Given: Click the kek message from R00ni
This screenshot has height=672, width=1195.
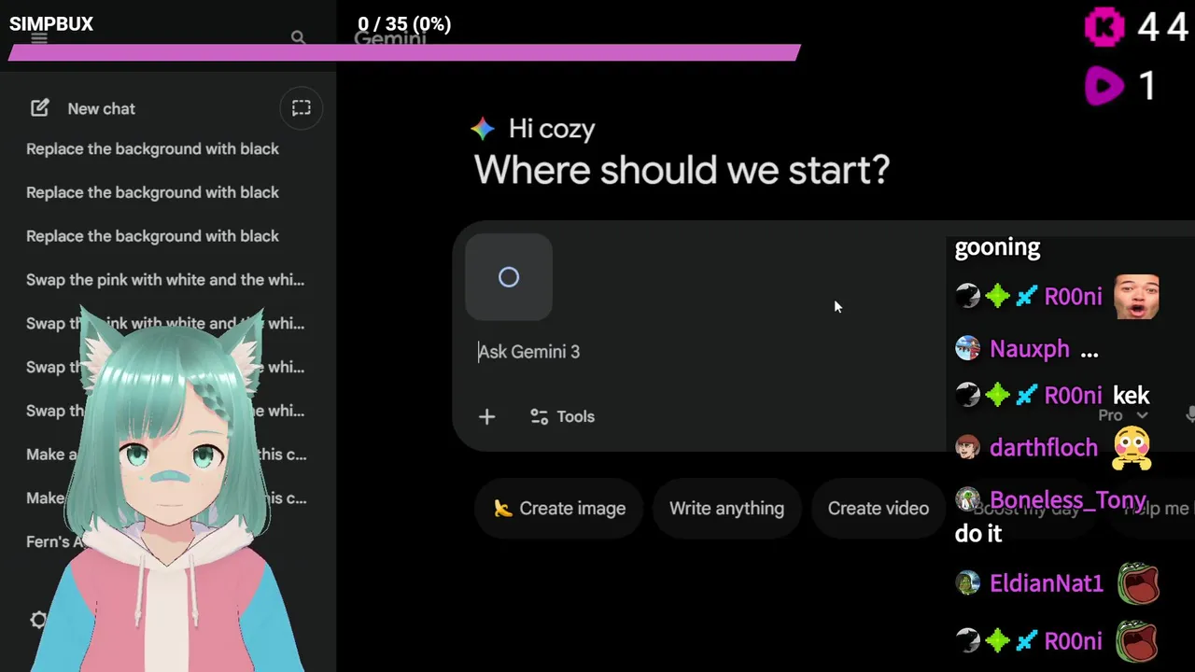Looking at the screenshot, I should pos(1132,396).
